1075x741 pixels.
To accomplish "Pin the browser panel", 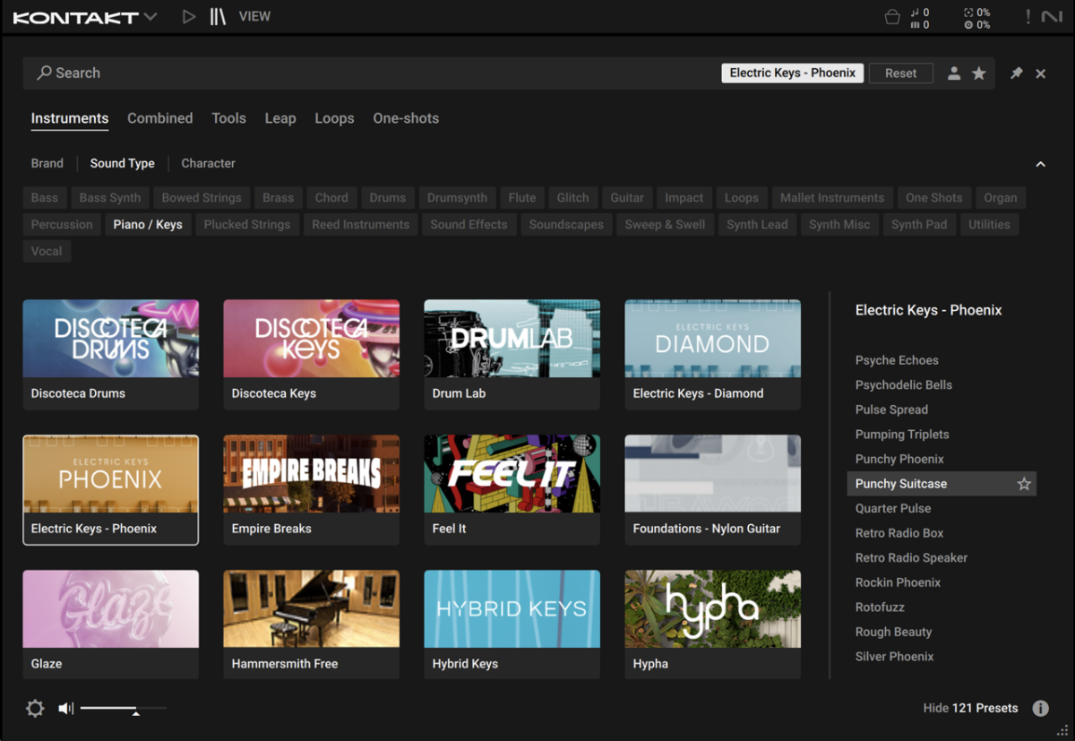I will (x=1016, y=73).
